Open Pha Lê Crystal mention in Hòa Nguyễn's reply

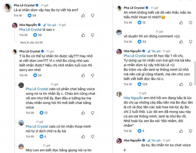pyautogui.click(x=30, y=30)
